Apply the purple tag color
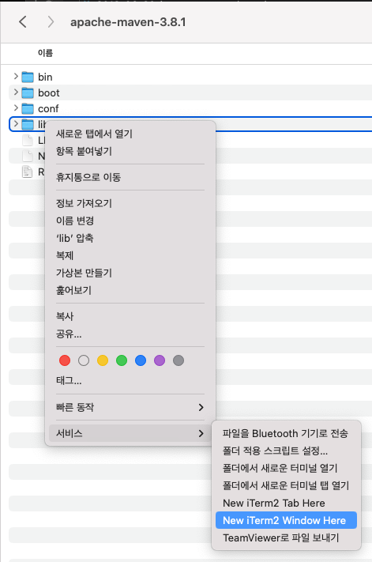Viewport: 372px width, 562px height. [x=160, y=360]
